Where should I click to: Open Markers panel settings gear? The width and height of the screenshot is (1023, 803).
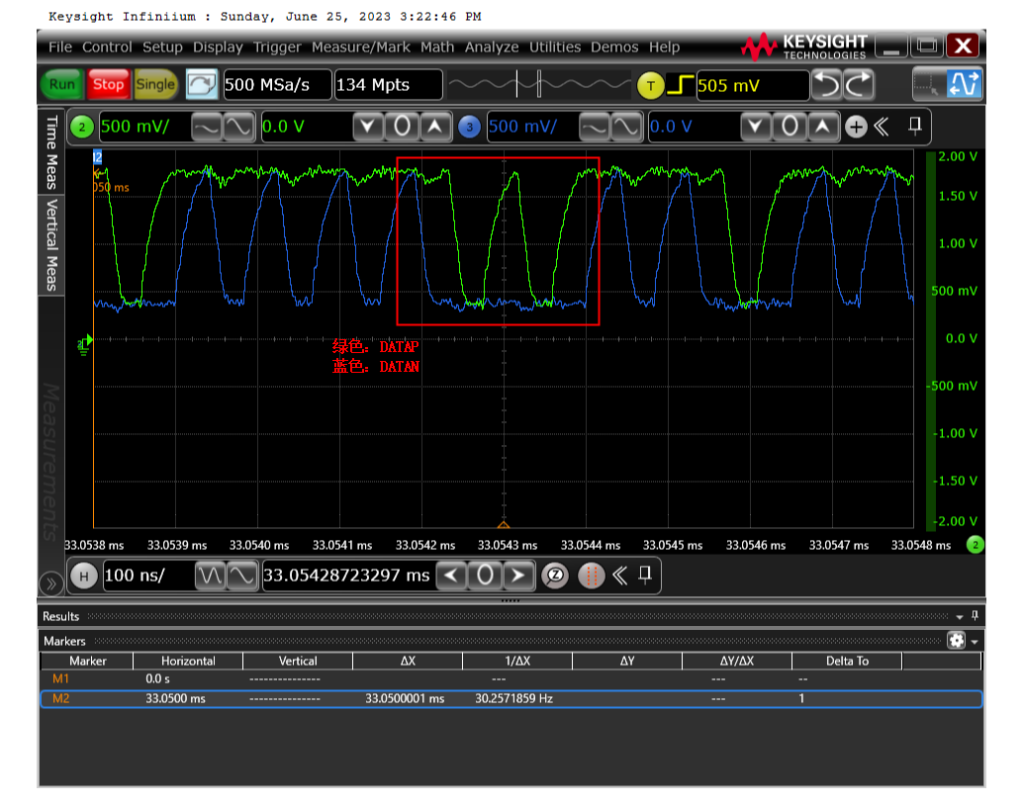956,641
